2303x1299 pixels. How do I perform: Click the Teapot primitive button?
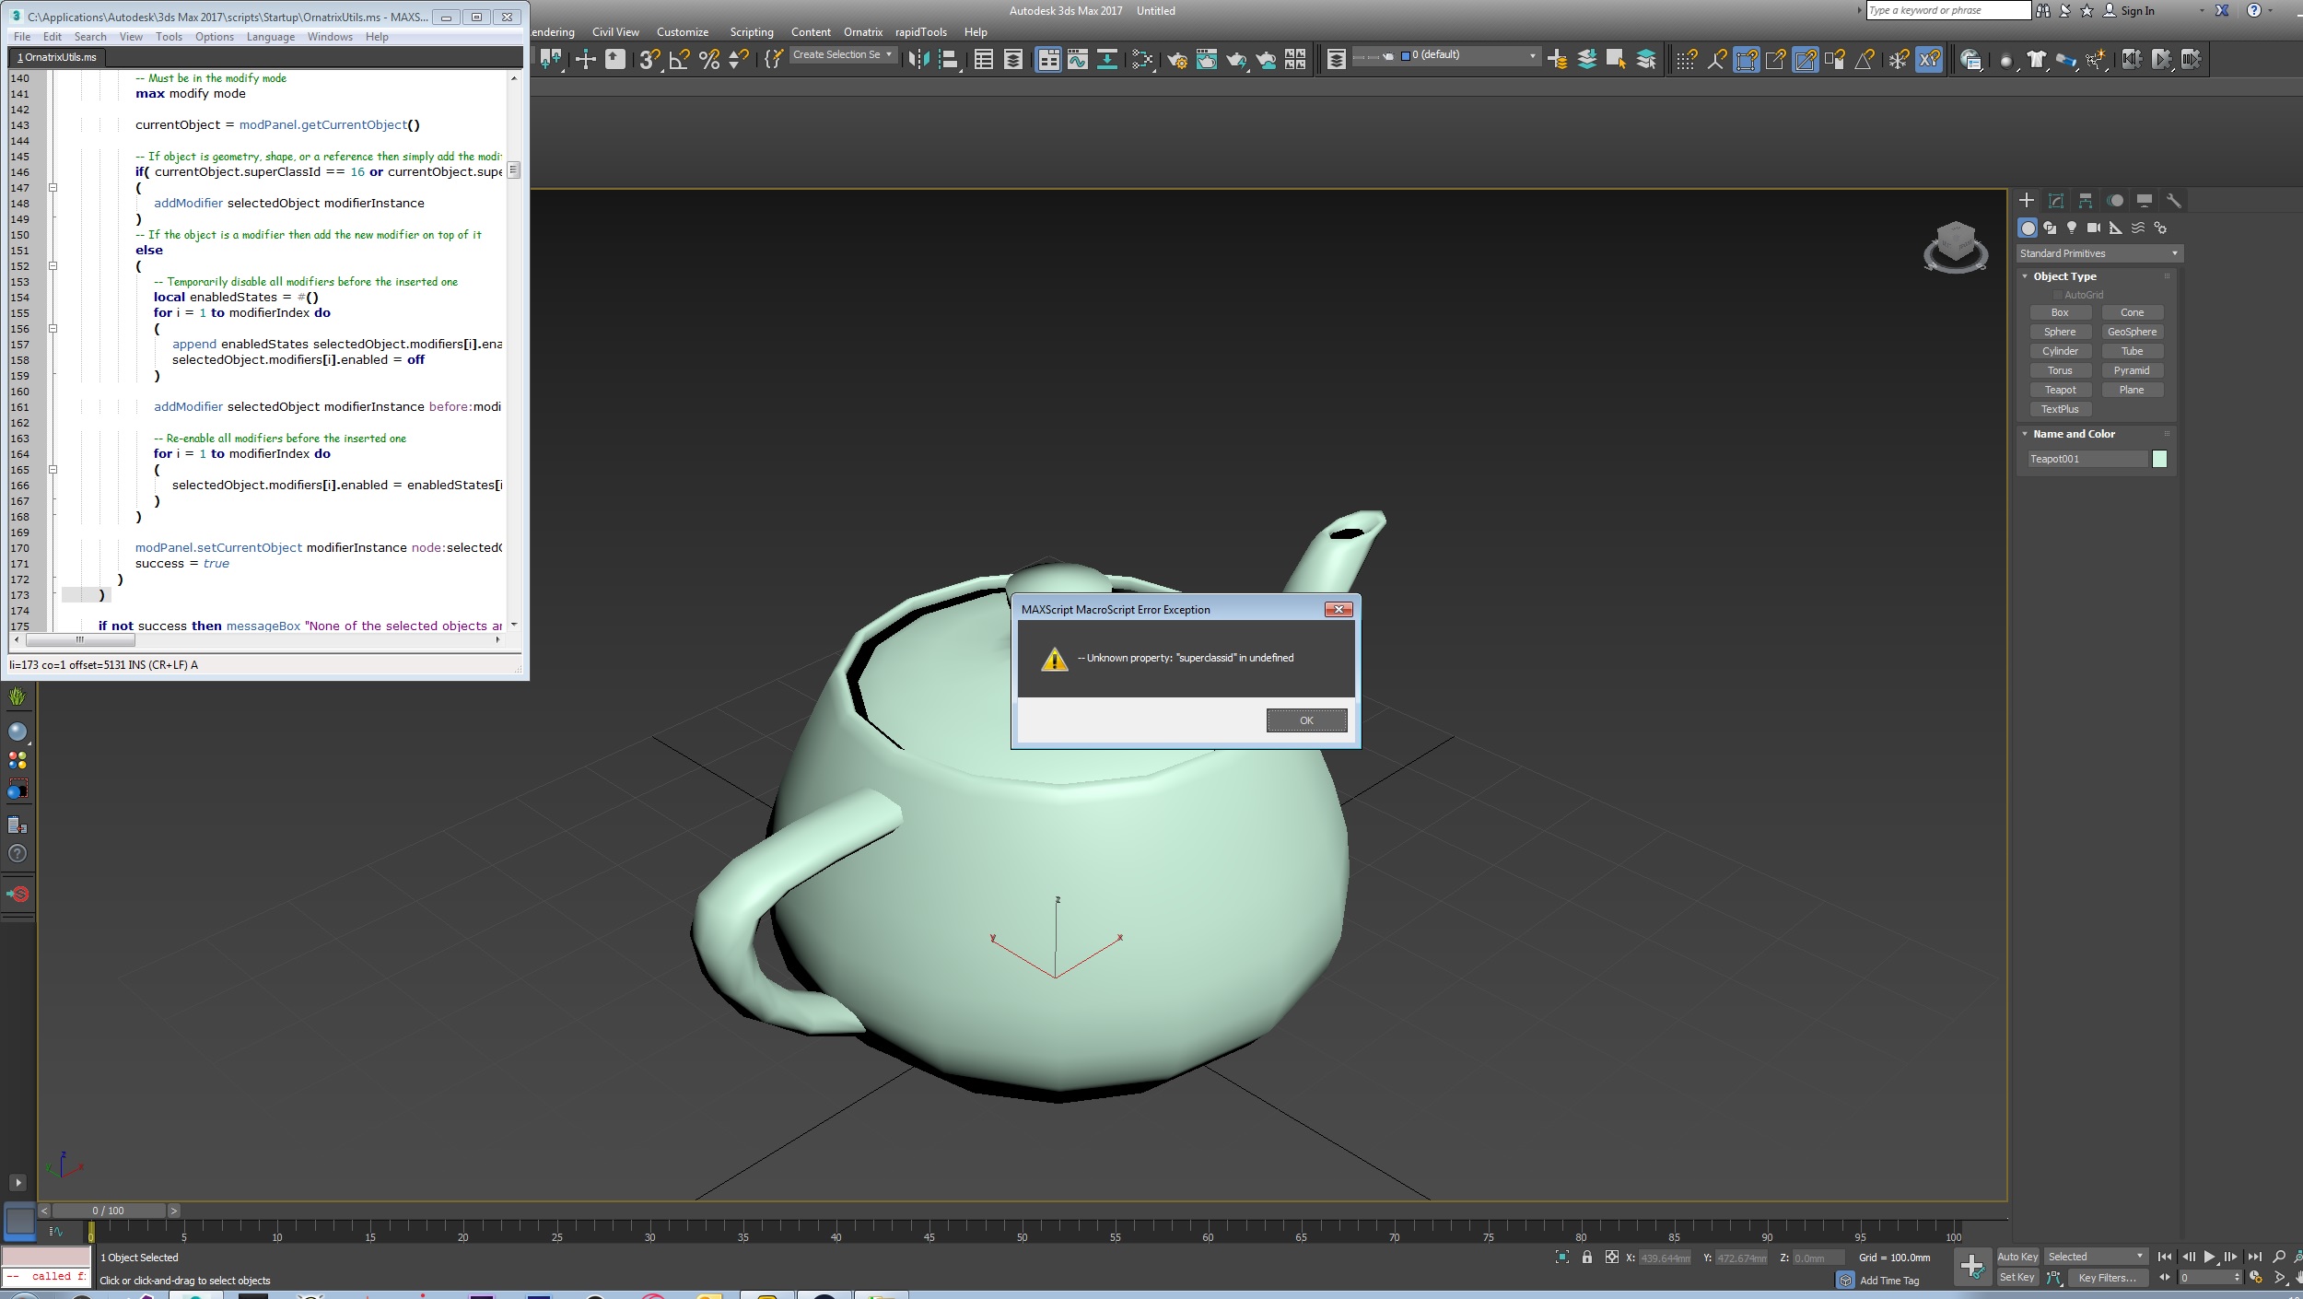click(x=2060, y=390)
